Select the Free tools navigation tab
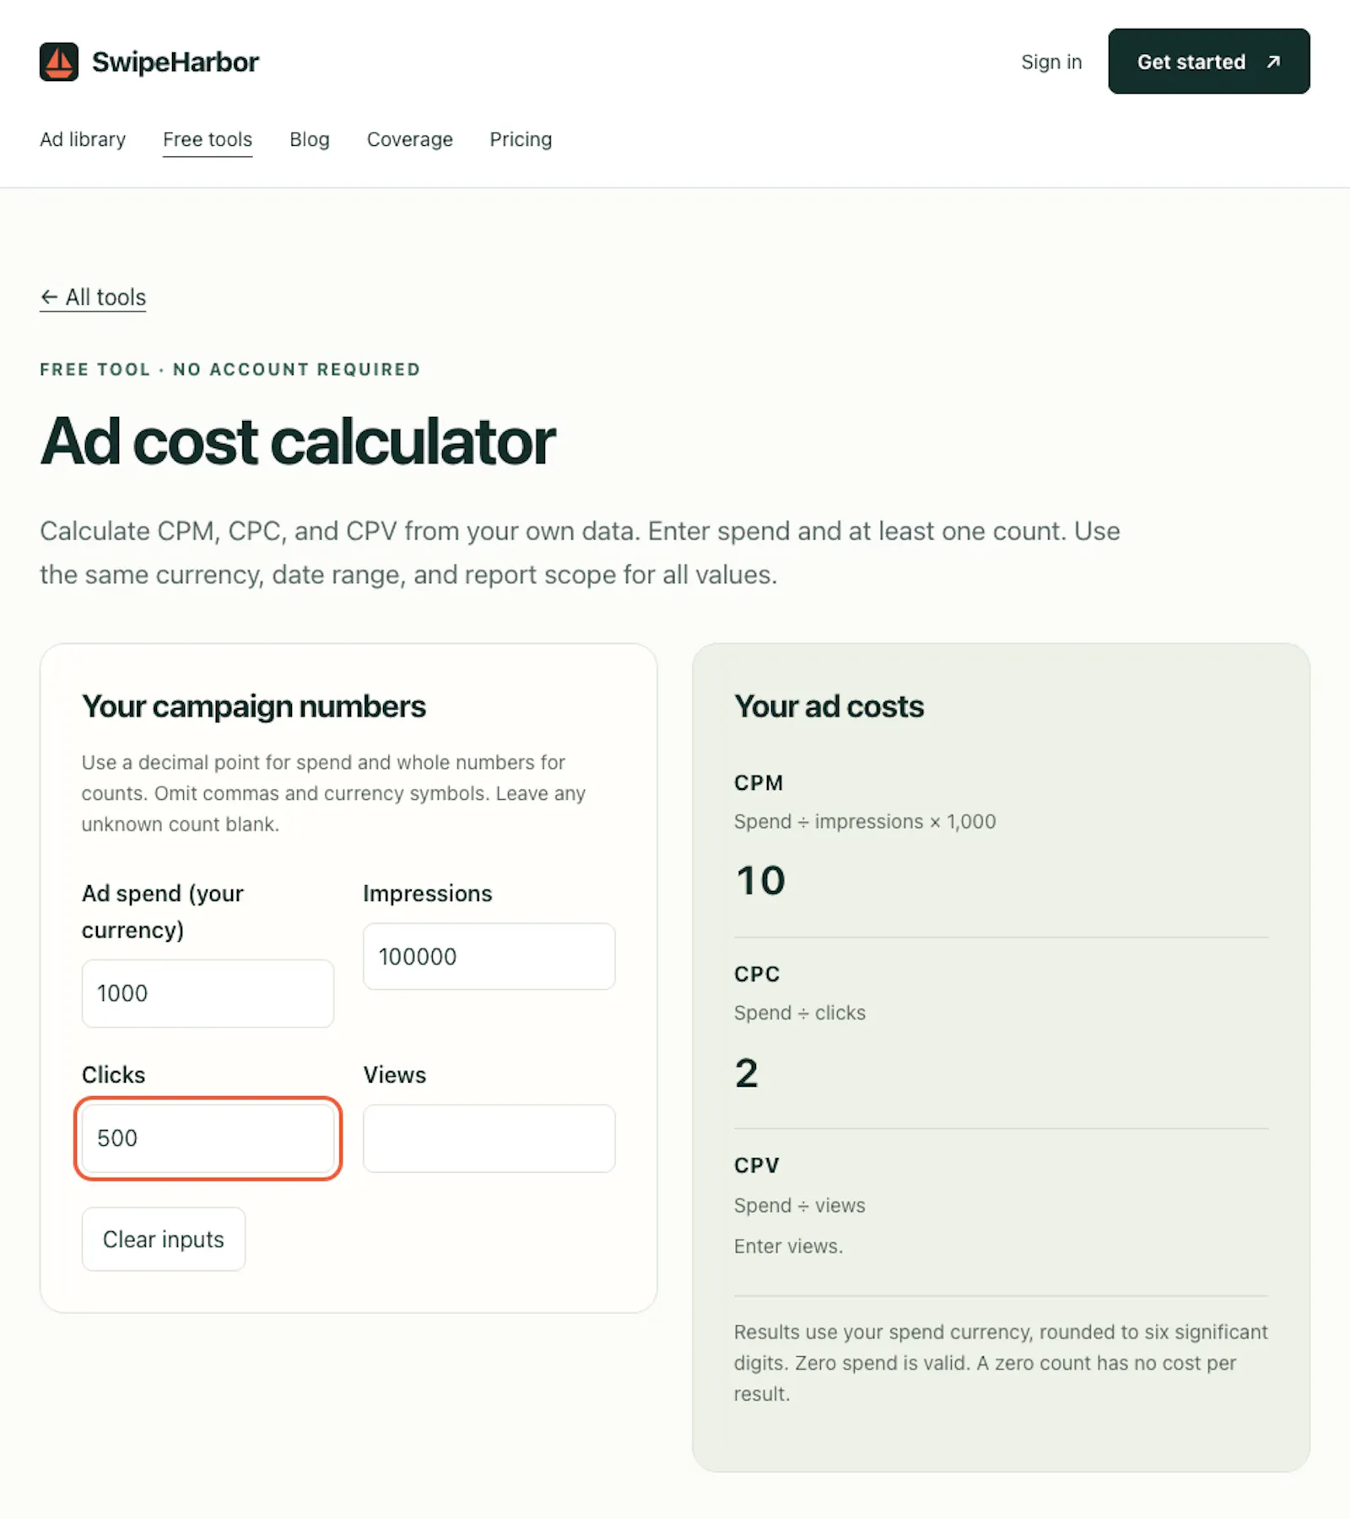 pyautogui.click(x=208, y=139)
